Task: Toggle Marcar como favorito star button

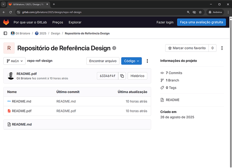Action: (x=187, y=48)
